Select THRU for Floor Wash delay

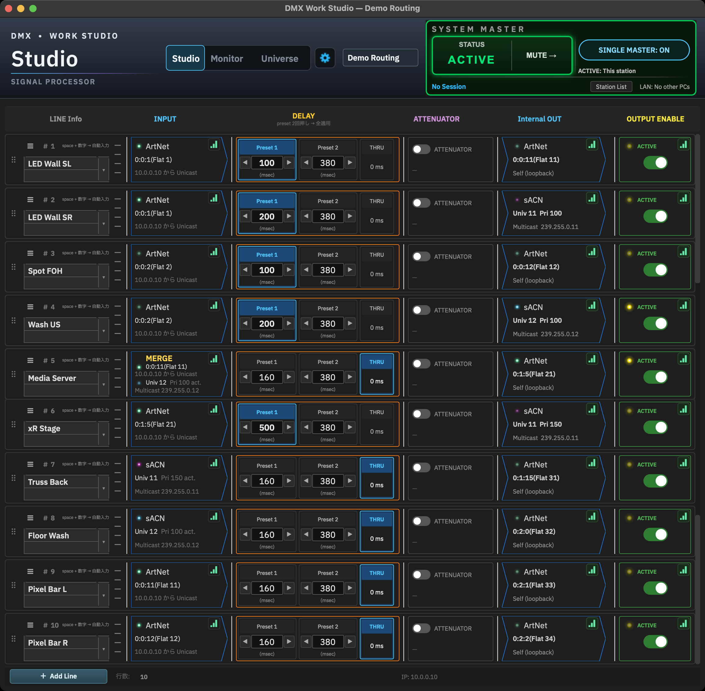pyautogui.click(x=377, y=519)
